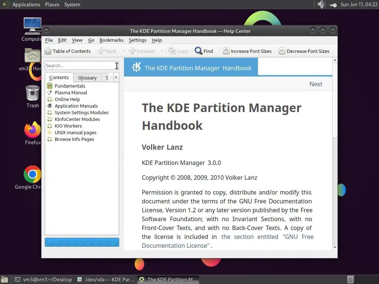This screenshot has width=379, height=284.
Task: Click the Browse Info Pages icon
Action: [50, 139]
